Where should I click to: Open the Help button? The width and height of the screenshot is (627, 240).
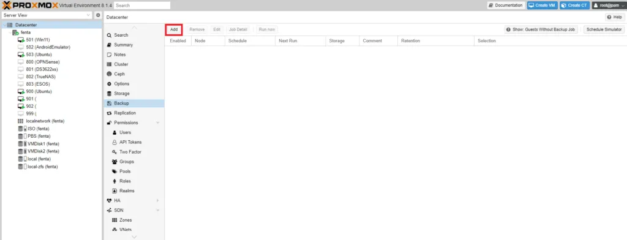click(615, 17)
